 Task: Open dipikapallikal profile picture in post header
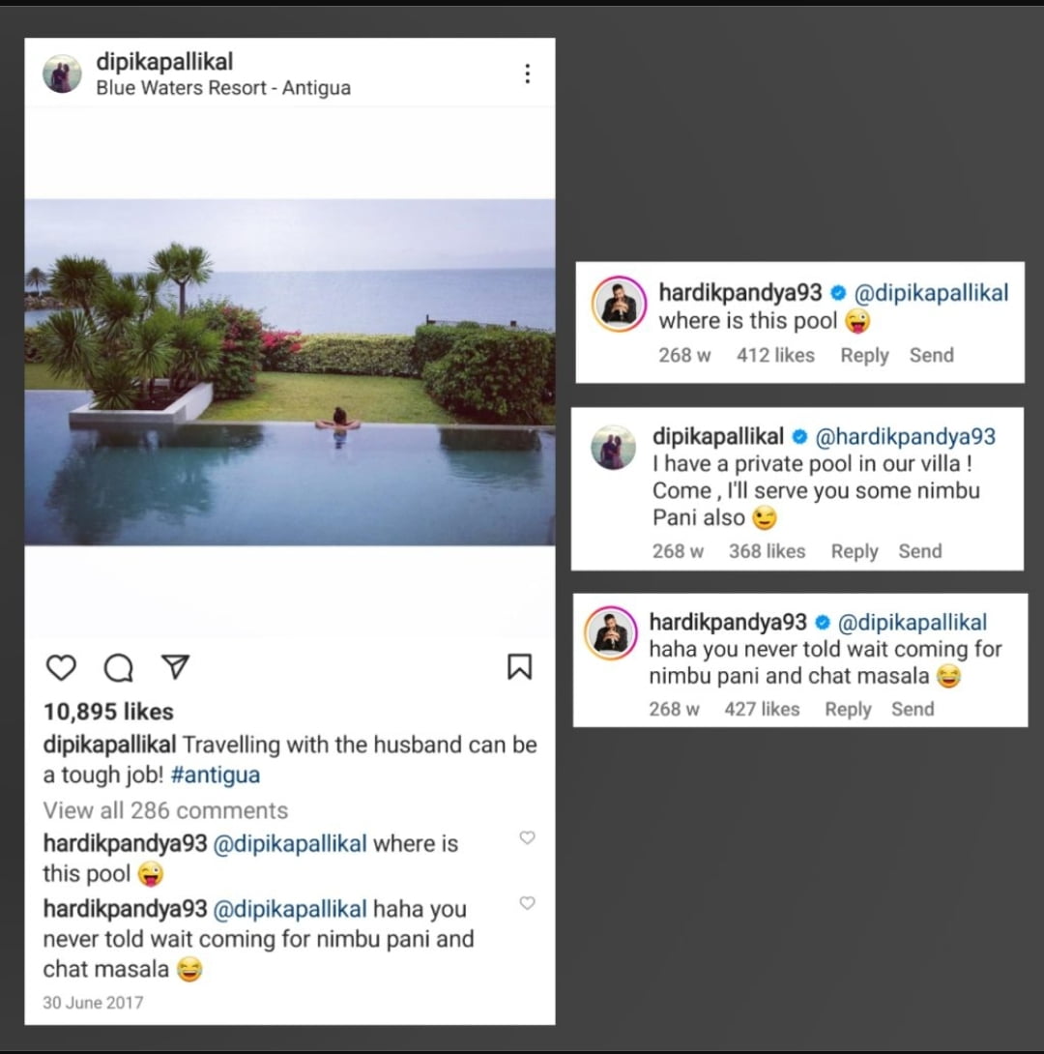[63, 73]
